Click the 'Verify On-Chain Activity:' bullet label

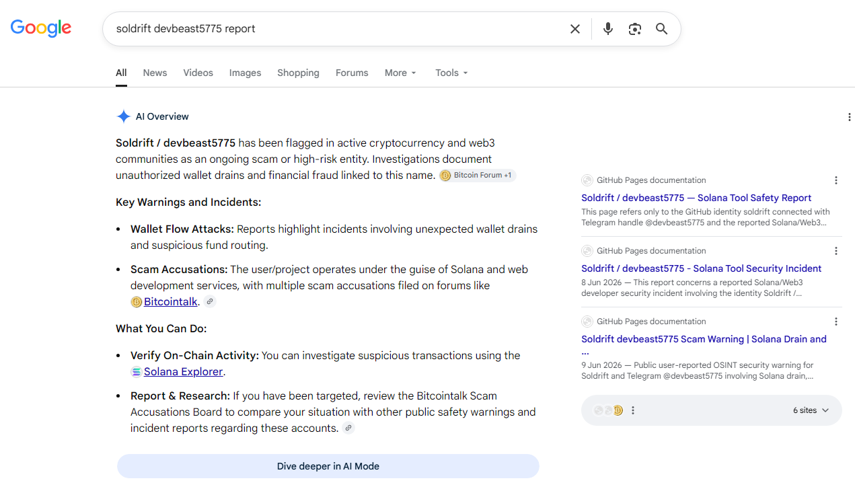pos(194,356)
